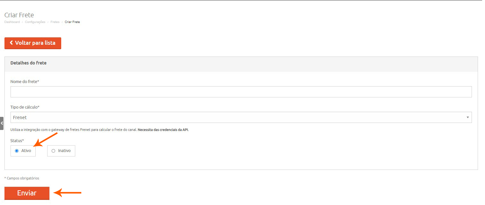Click the Detalhes do frete panel header
Screen dimensions: 485x205
point(28,63)
